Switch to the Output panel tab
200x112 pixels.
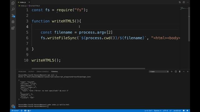31,72
